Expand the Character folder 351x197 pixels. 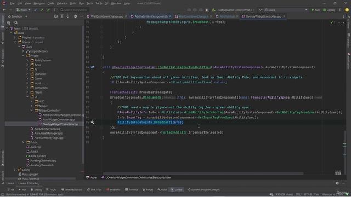pos(27,74)
